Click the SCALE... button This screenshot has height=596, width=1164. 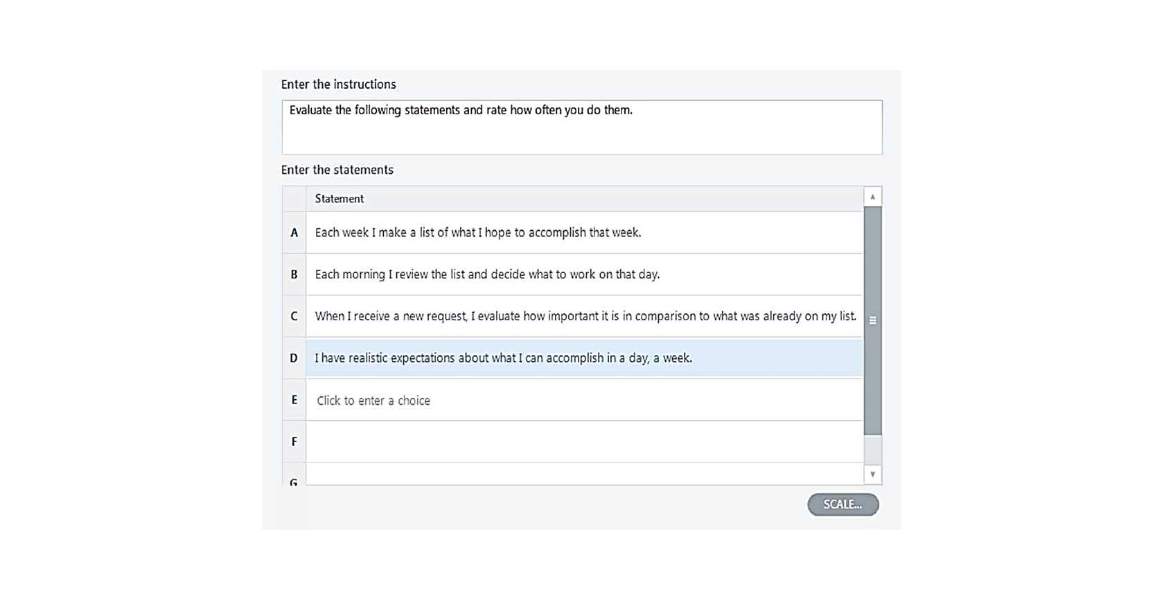[x=843, y=505]
